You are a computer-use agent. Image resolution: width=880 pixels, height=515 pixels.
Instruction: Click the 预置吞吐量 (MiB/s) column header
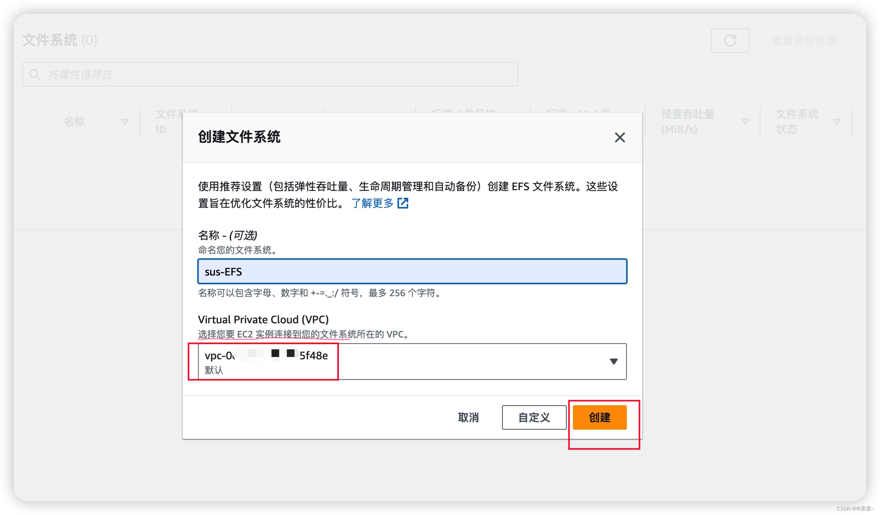(x=687, y=122)
